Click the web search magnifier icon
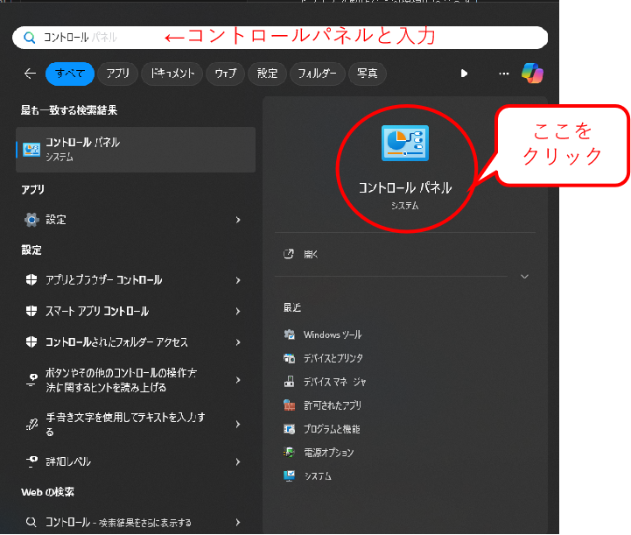631x535 pixels. tap(31, 522)
